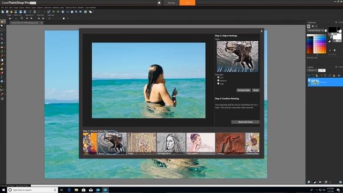The image size is (343, 193).
Task: Switch to the Manage tab
Action: (x=171, y=3)
